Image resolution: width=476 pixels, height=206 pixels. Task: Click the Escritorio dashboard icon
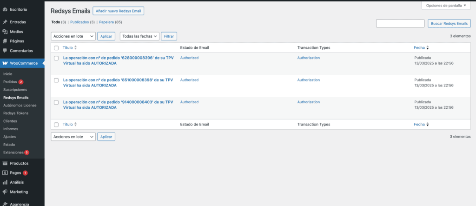coord(5,9)
